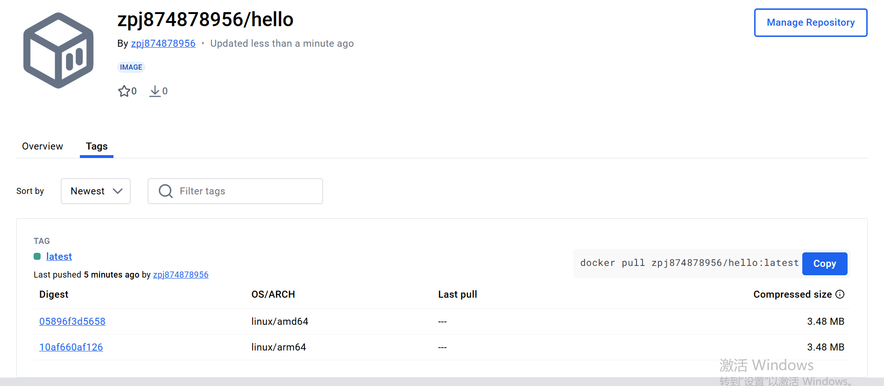Image resolution: width=884 pixels, height=386 pixels.
Task: Click the star icon to star repository
Action: point(124,91)
